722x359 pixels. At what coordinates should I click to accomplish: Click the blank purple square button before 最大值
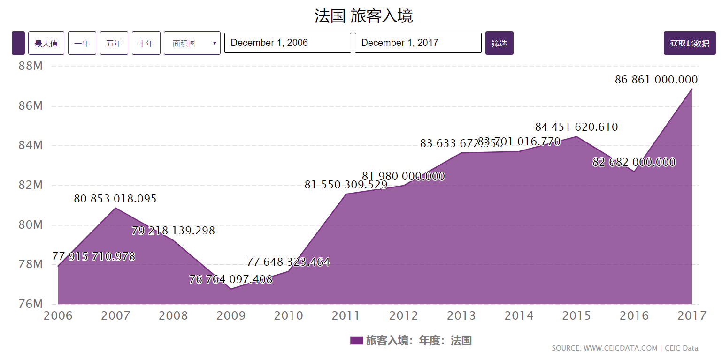(18, 43)
